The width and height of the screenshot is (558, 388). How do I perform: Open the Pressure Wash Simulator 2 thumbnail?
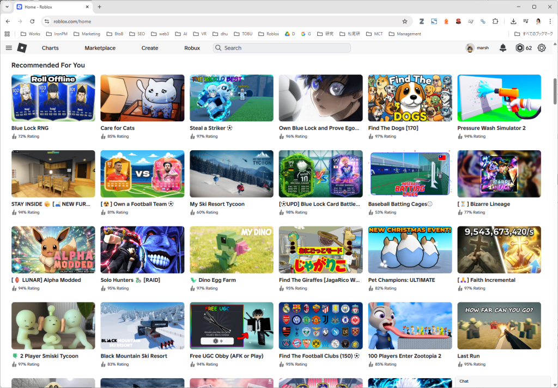click(x=499, y=98)
